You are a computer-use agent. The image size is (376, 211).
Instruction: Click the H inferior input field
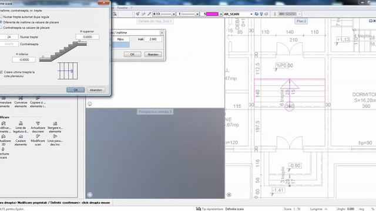click(x=23, y=60)
